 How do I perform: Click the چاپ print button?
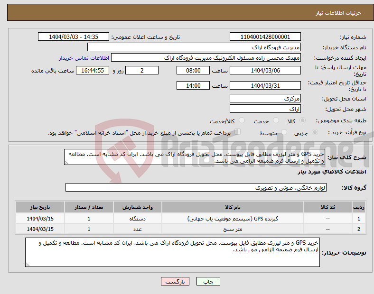(x=208, y=281)
